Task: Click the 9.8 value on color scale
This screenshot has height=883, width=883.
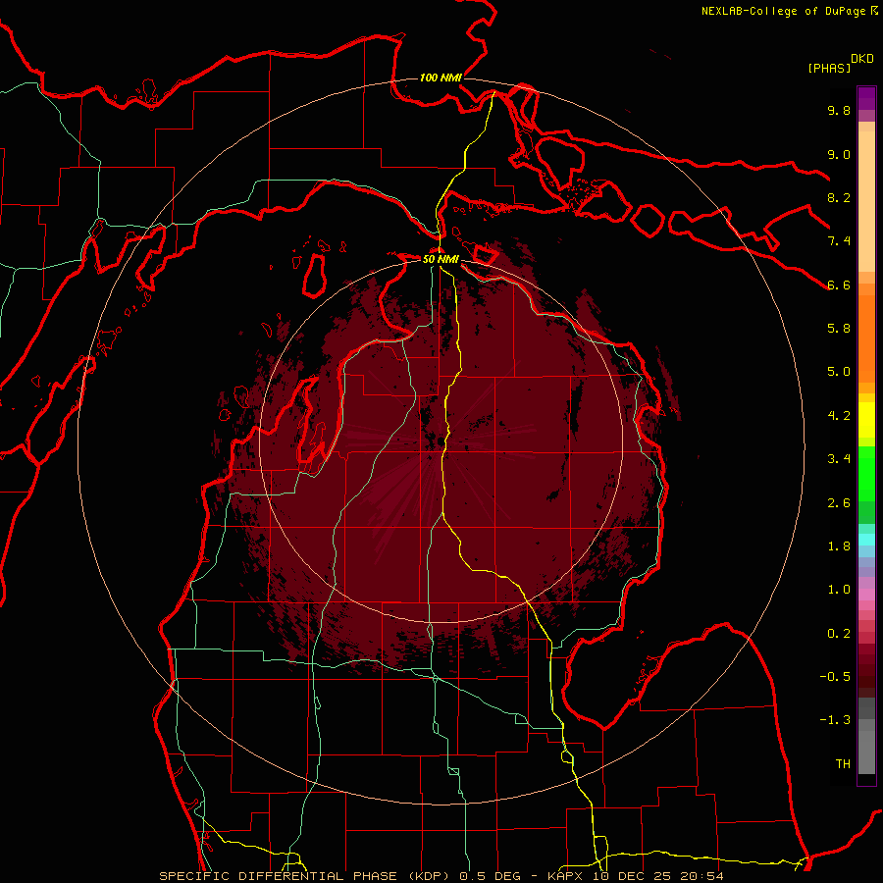Action: pyautogui.click(x=839, y=111)
